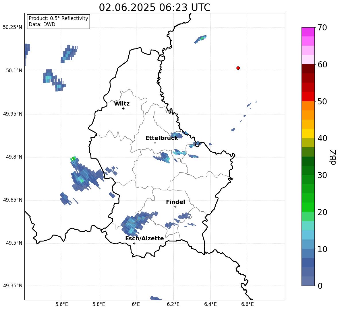Select the Esch/Alzette city label
The image size is (340, 310).
pyautogui.click(x=144, y=238)
